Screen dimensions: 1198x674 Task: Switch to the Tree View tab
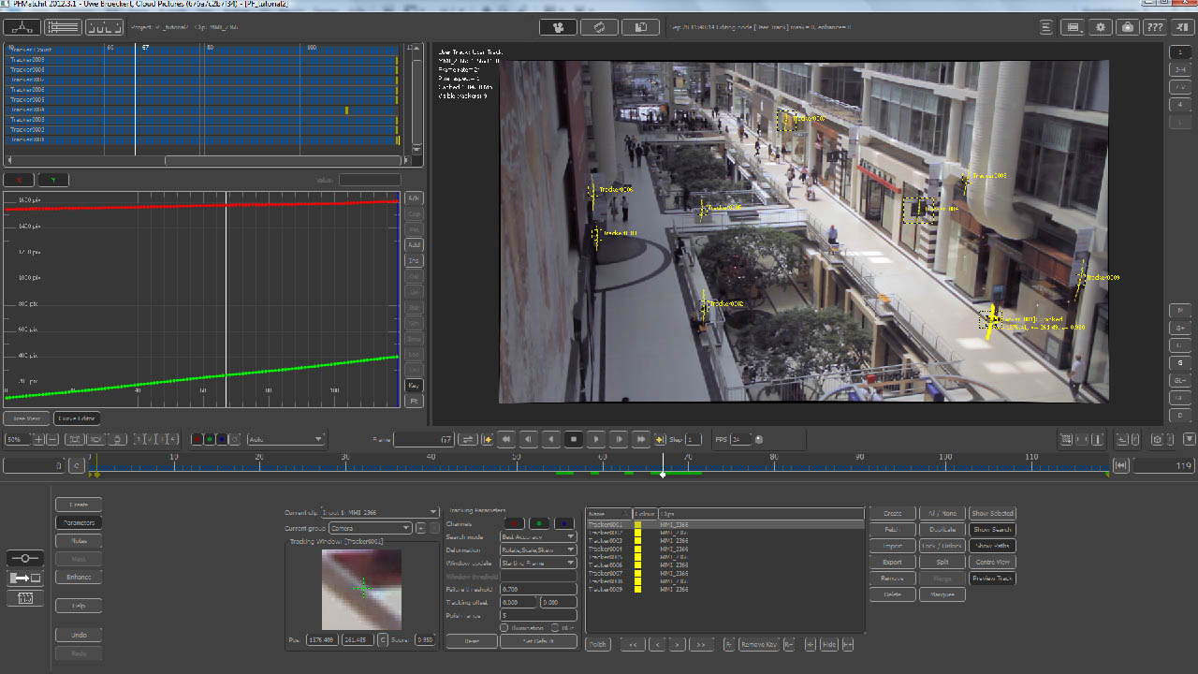26,418
